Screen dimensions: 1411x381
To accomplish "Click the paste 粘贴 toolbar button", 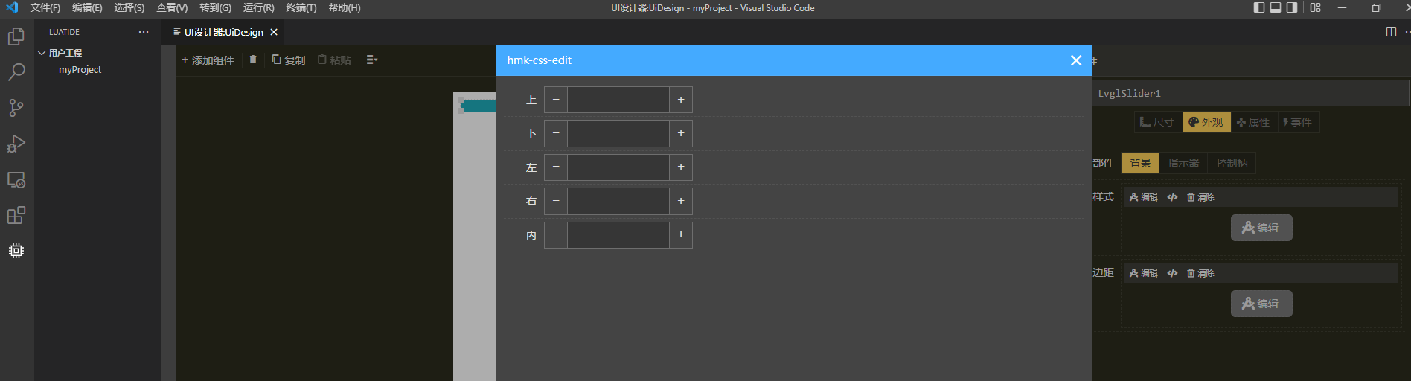I will point(334,60).
